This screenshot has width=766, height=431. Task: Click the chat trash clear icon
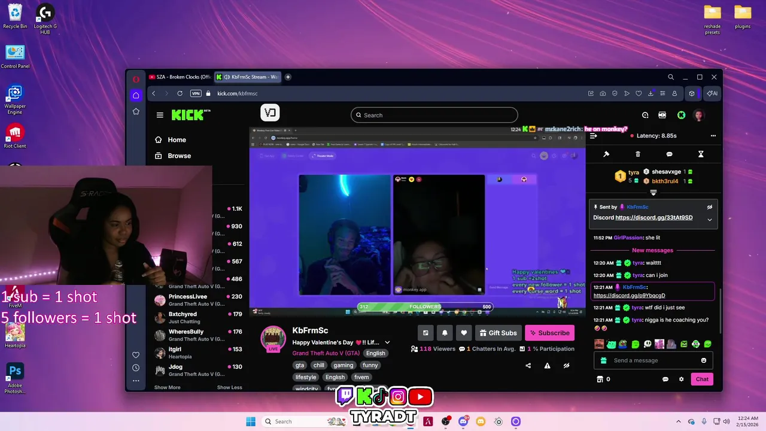[x=638, y=154]
